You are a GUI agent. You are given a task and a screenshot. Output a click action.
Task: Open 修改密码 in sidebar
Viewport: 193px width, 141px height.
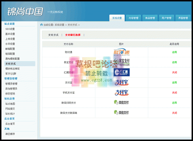point(10,94)
